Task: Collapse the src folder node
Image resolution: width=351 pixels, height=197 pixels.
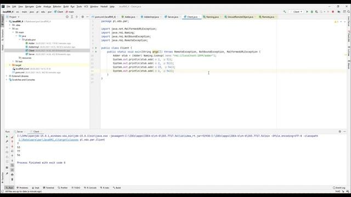Action: pos(10,28)
